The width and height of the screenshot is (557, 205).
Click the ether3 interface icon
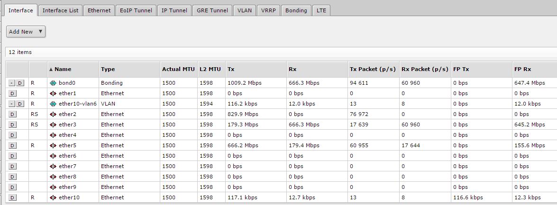pos(53,125)
